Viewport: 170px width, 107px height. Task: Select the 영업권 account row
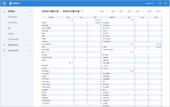[71, 60]
